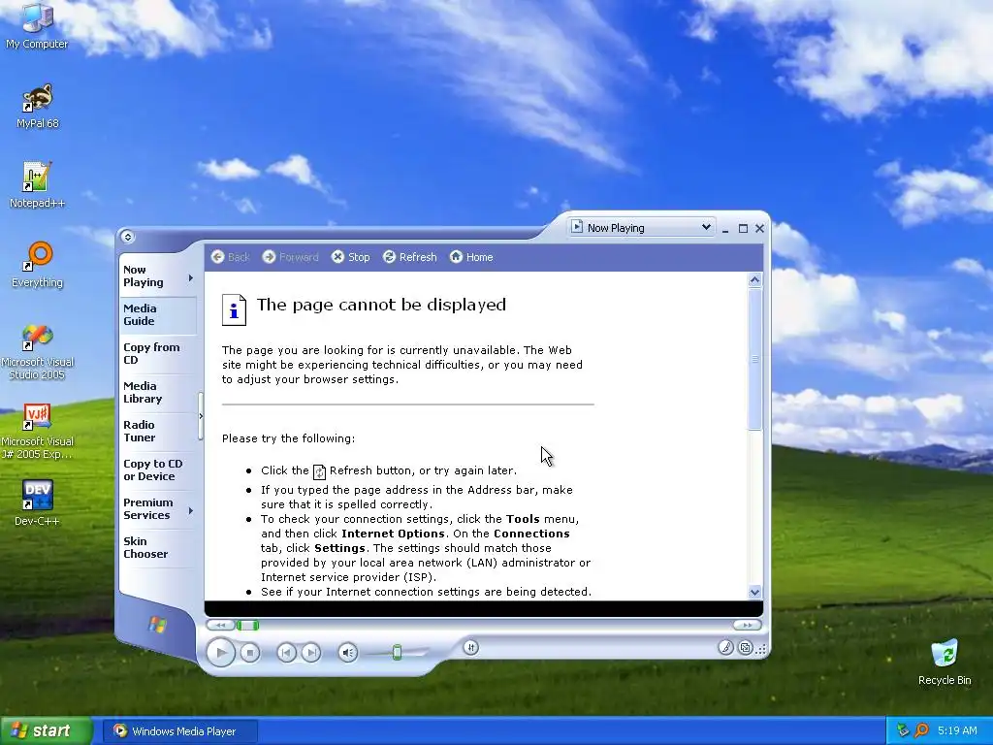Switch to the Media Library tab
The height and width of the screenshot is (745, 993).
(158, 392)
